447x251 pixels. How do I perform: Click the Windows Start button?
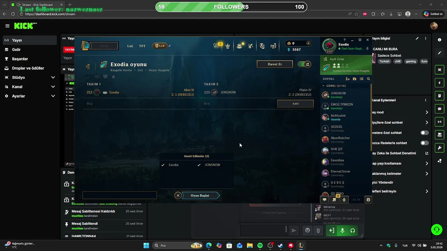click(146, 245)
